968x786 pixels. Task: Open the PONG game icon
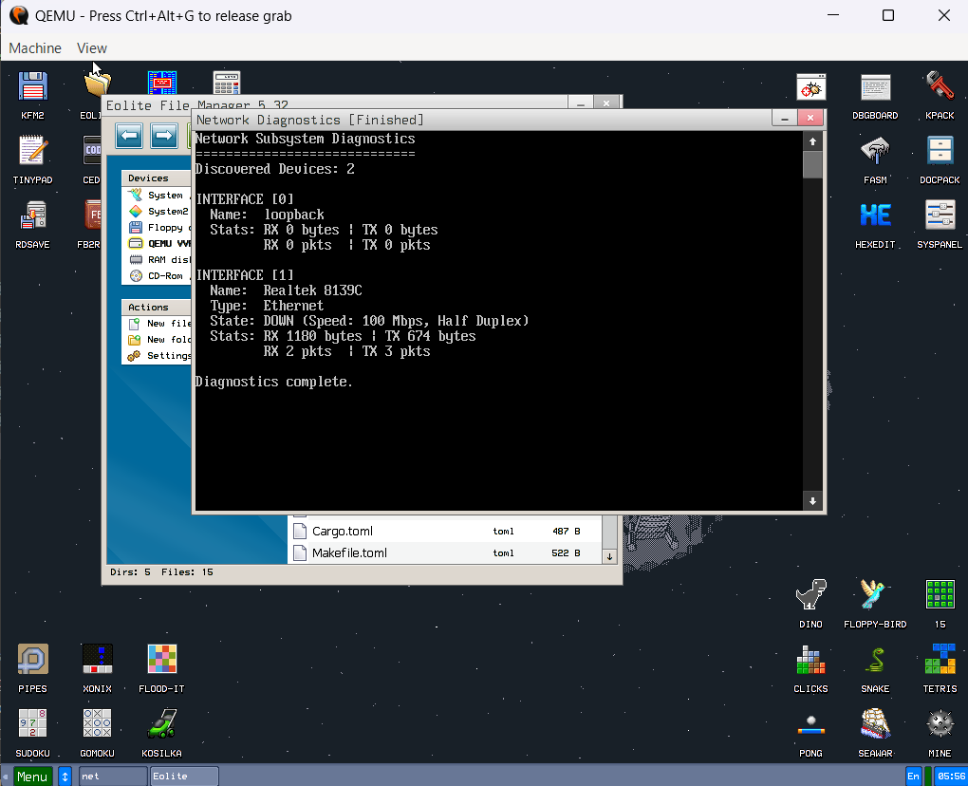click(x=810, y=725)
